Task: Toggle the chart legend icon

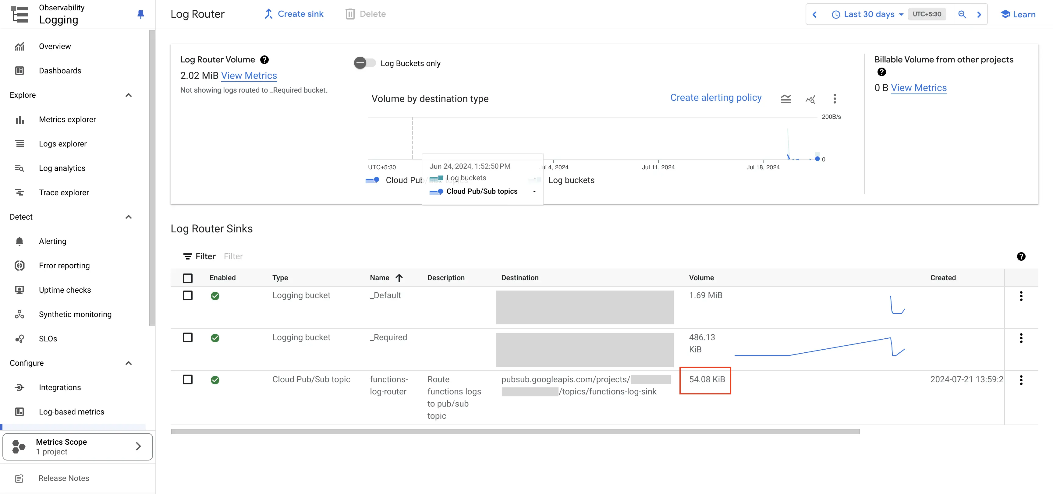Action: (x=786, y=99)
